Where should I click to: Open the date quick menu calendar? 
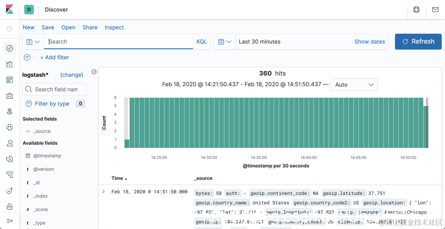click(x=225, y=42)
